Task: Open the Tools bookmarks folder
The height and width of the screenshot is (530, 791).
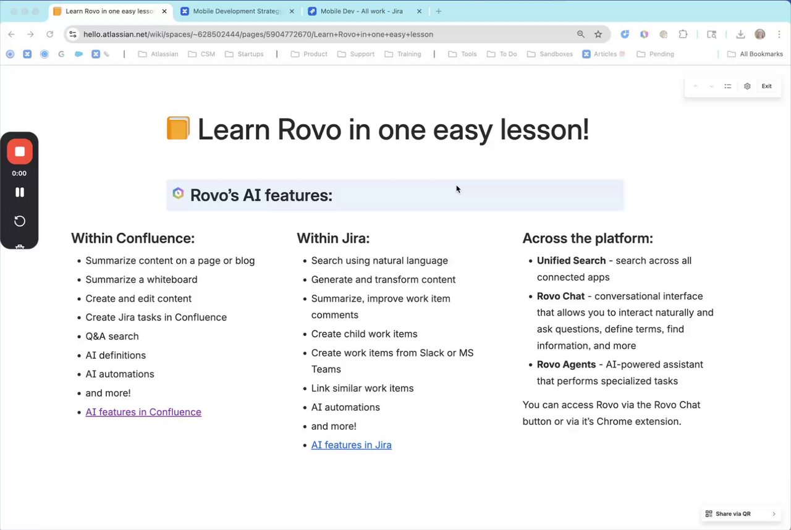Action: pos(463,54)
